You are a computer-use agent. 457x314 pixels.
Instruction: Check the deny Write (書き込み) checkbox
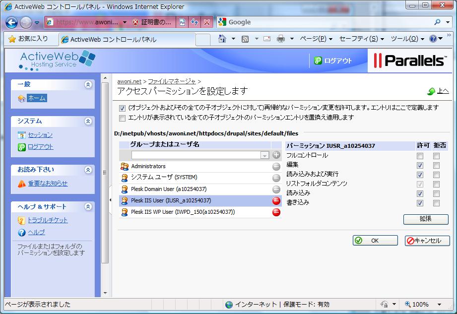[x=436, y=203]
